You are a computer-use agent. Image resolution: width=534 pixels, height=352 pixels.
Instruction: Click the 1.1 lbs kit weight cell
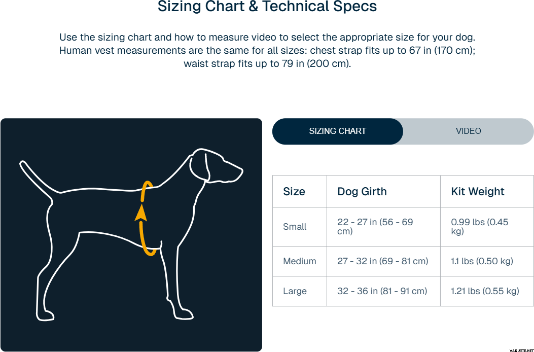pyautogui.click(x=482, y=261)
